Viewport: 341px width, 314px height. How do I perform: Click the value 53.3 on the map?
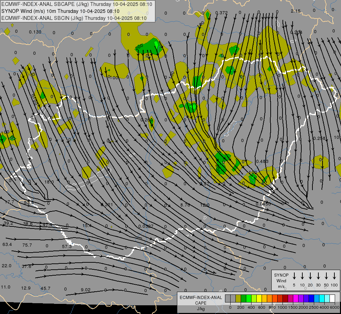[x=29, y=203]
